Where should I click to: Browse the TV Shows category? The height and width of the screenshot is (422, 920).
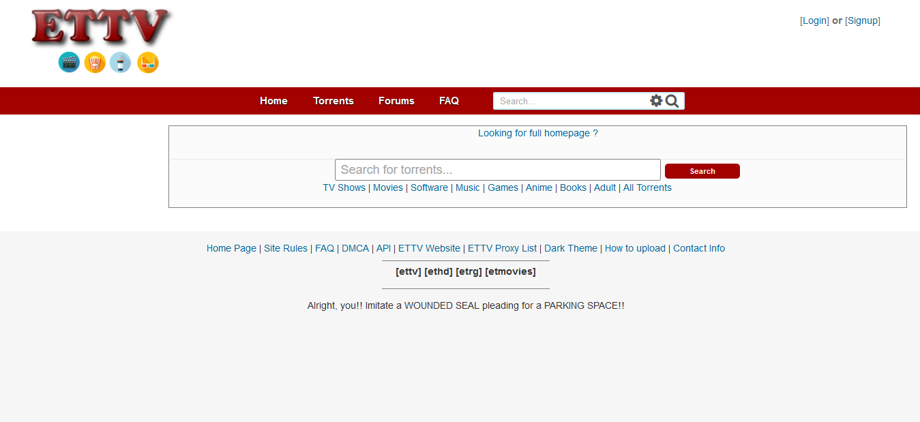point(344,187)
